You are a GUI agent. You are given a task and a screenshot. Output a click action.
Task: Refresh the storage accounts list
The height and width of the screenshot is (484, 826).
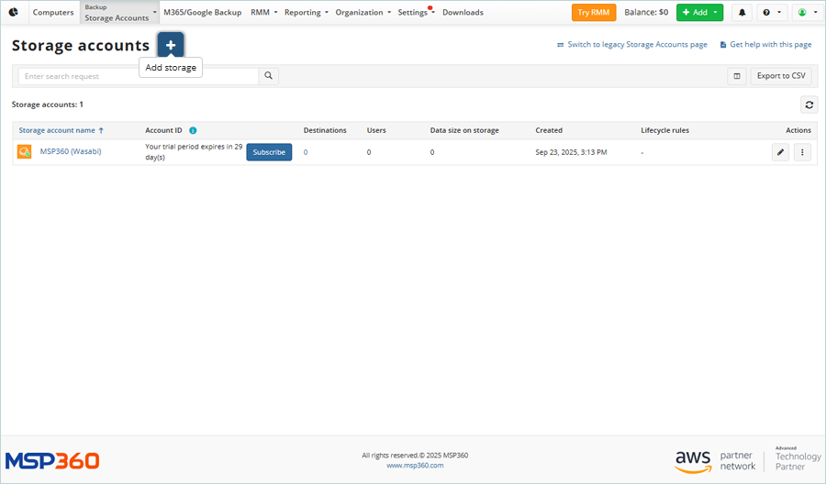pos(809,104)
